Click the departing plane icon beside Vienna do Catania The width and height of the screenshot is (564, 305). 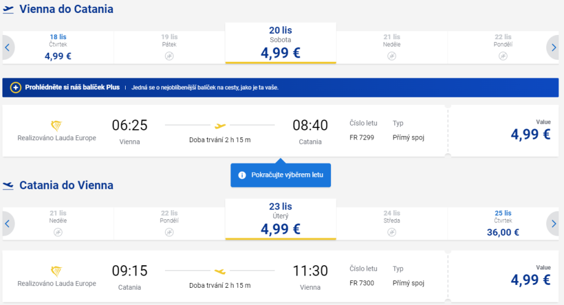pos(9,10)
